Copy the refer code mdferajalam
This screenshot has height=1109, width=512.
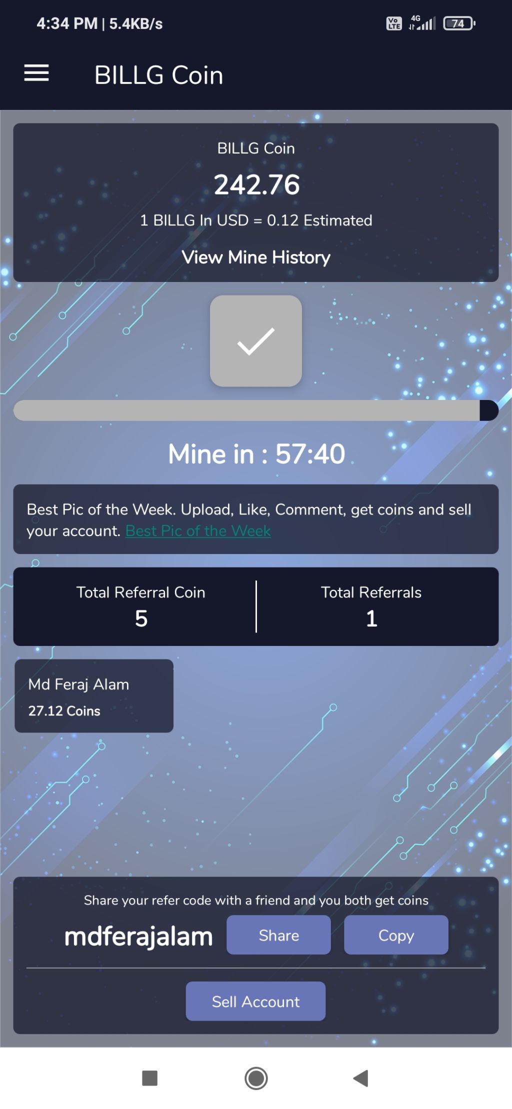coord(396,935)
